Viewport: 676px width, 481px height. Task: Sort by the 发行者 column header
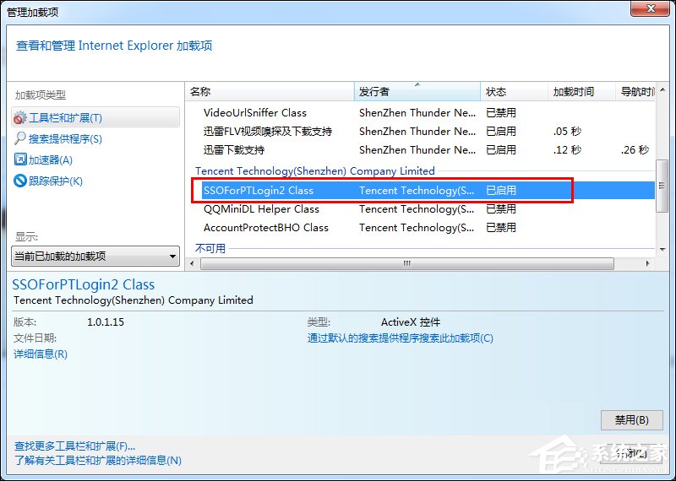click(x=417, y=92)
